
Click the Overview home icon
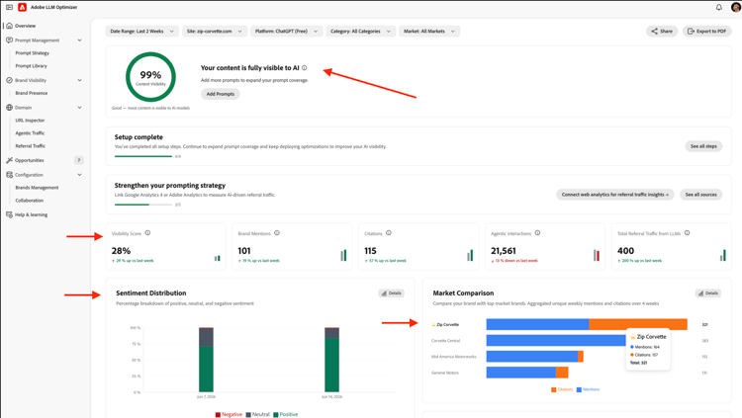[x=10, y=26]
